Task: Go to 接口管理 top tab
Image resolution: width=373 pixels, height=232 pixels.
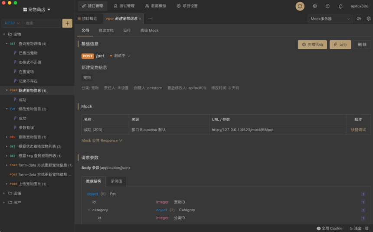Action: 92,6
